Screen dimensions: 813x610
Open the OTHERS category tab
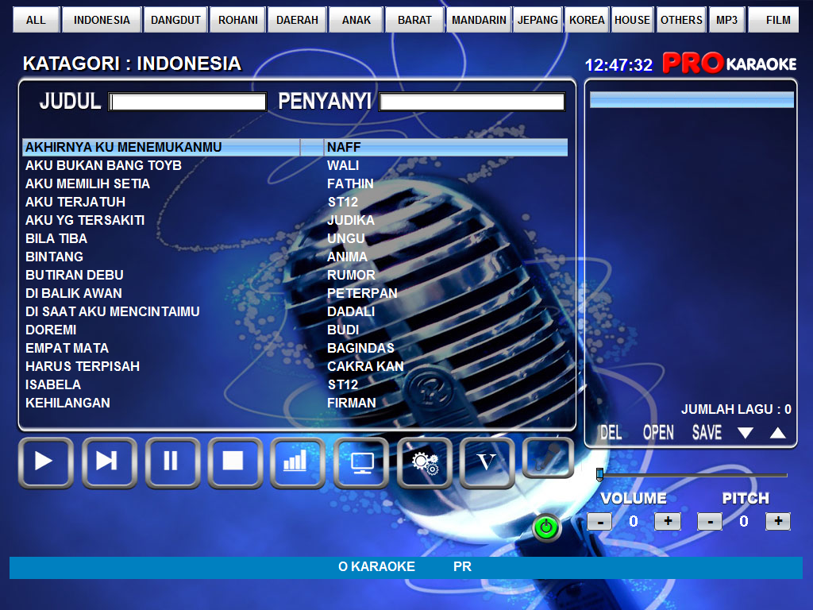tap(681, 20)
